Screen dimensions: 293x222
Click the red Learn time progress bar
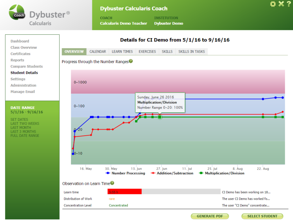pyautogui.click(x=125, y=192)
